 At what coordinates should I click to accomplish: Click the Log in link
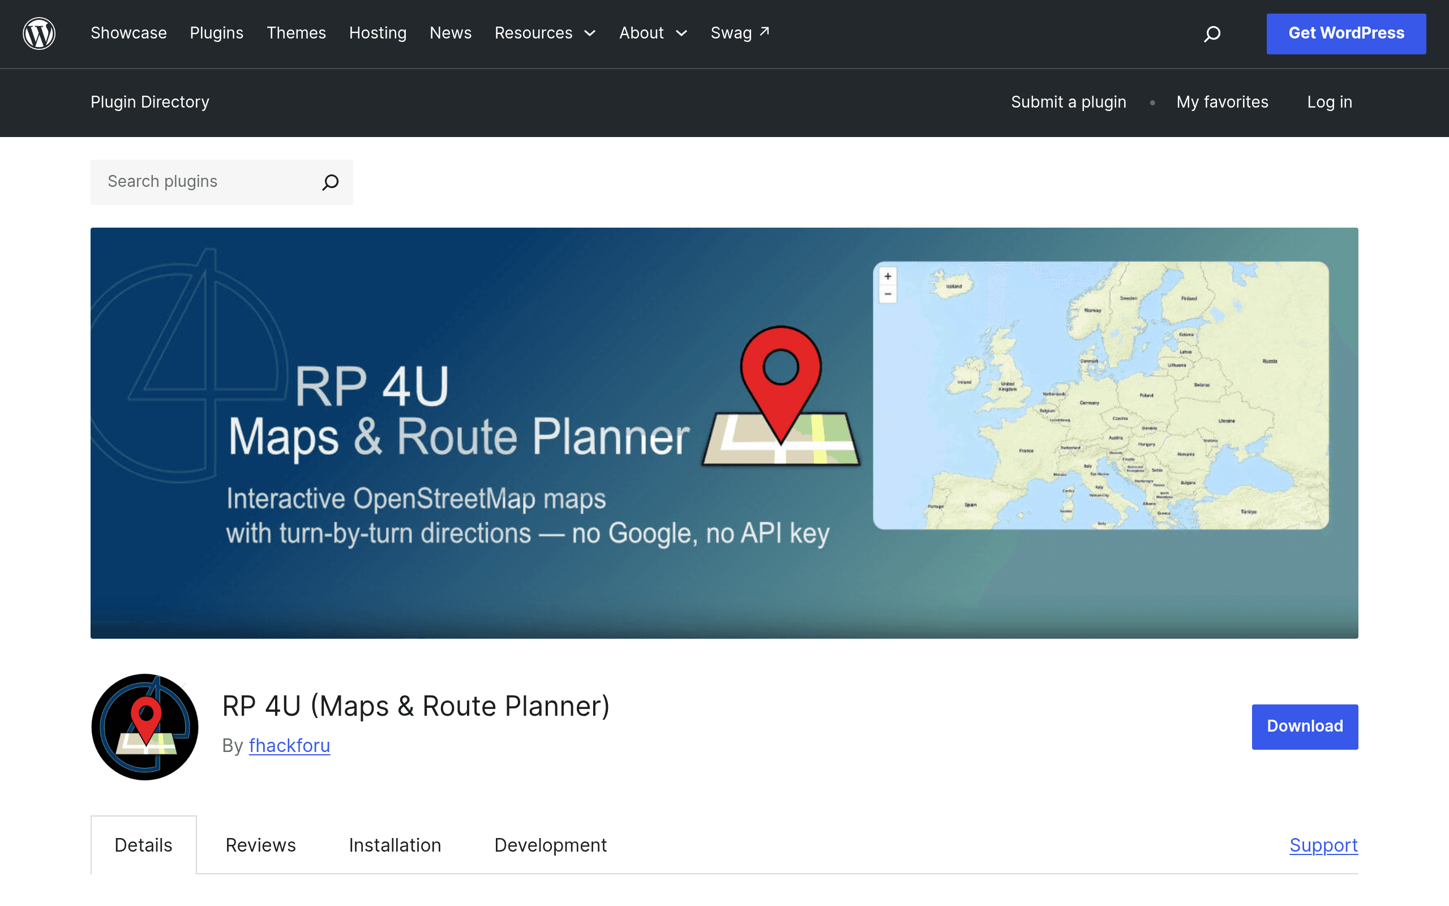coord(1330,102)
